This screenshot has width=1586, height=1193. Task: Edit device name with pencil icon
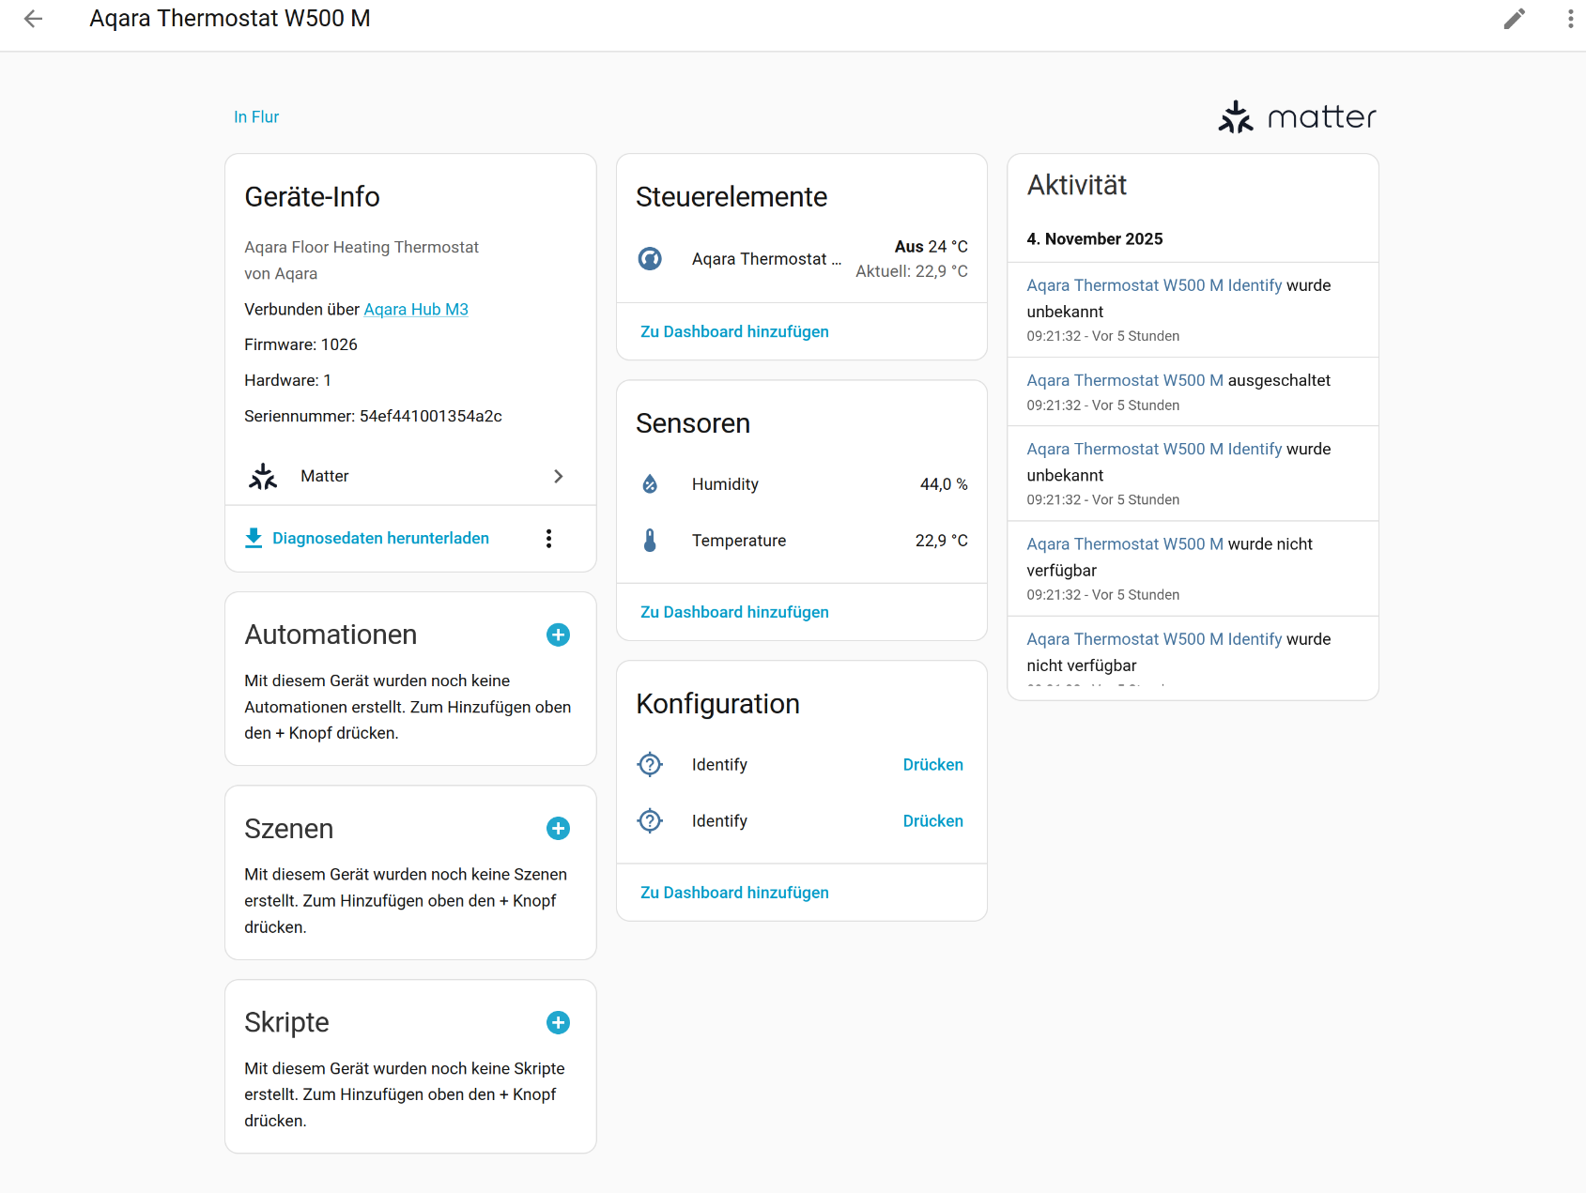click(1514, 19)
